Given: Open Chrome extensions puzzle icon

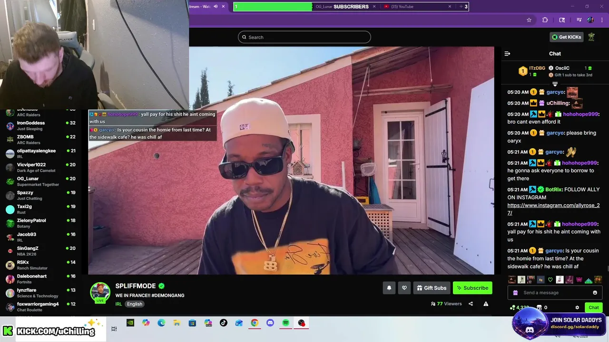Looking at the screenshot, I should pos(545,20).
